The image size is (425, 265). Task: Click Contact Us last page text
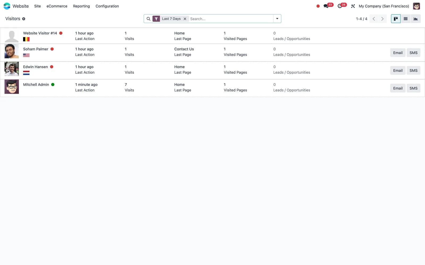point(184,49)
